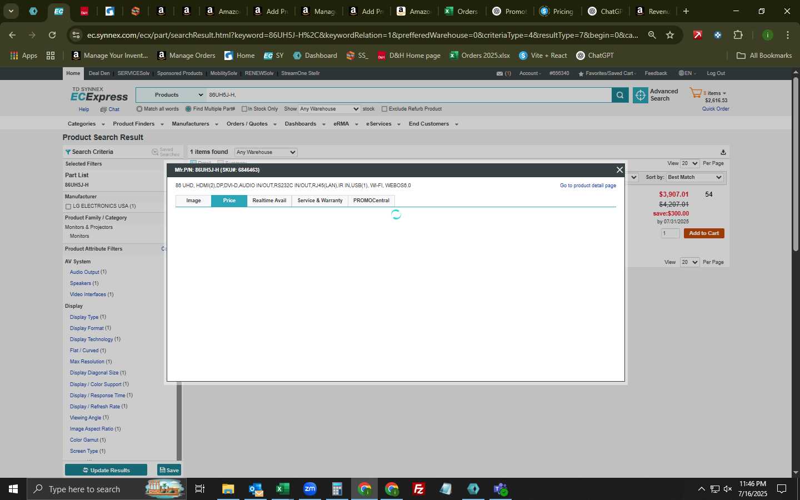Open the Show Any Warehouse dropdown
The image size is (800, 500).
[329, 109]
